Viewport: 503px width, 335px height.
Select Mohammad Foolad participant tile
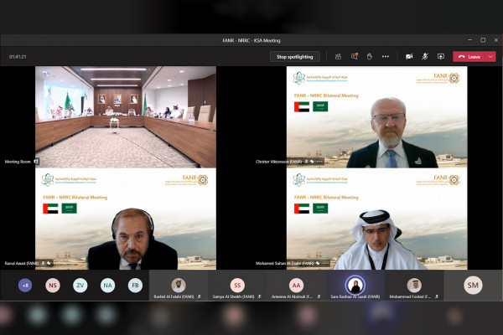coord(414,286)
